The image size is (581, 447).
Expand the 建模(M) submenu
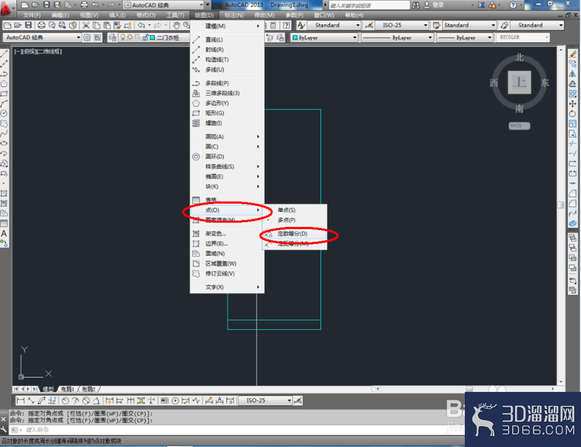(227, 26)
